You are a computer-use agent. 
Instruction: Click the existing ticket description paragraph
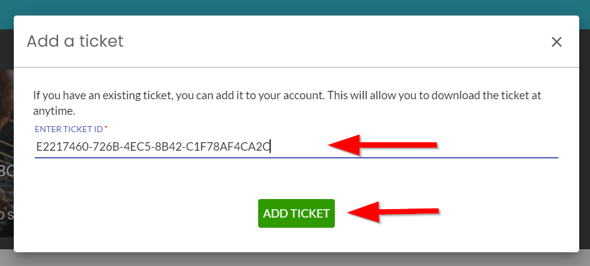(x=287, y=103)
